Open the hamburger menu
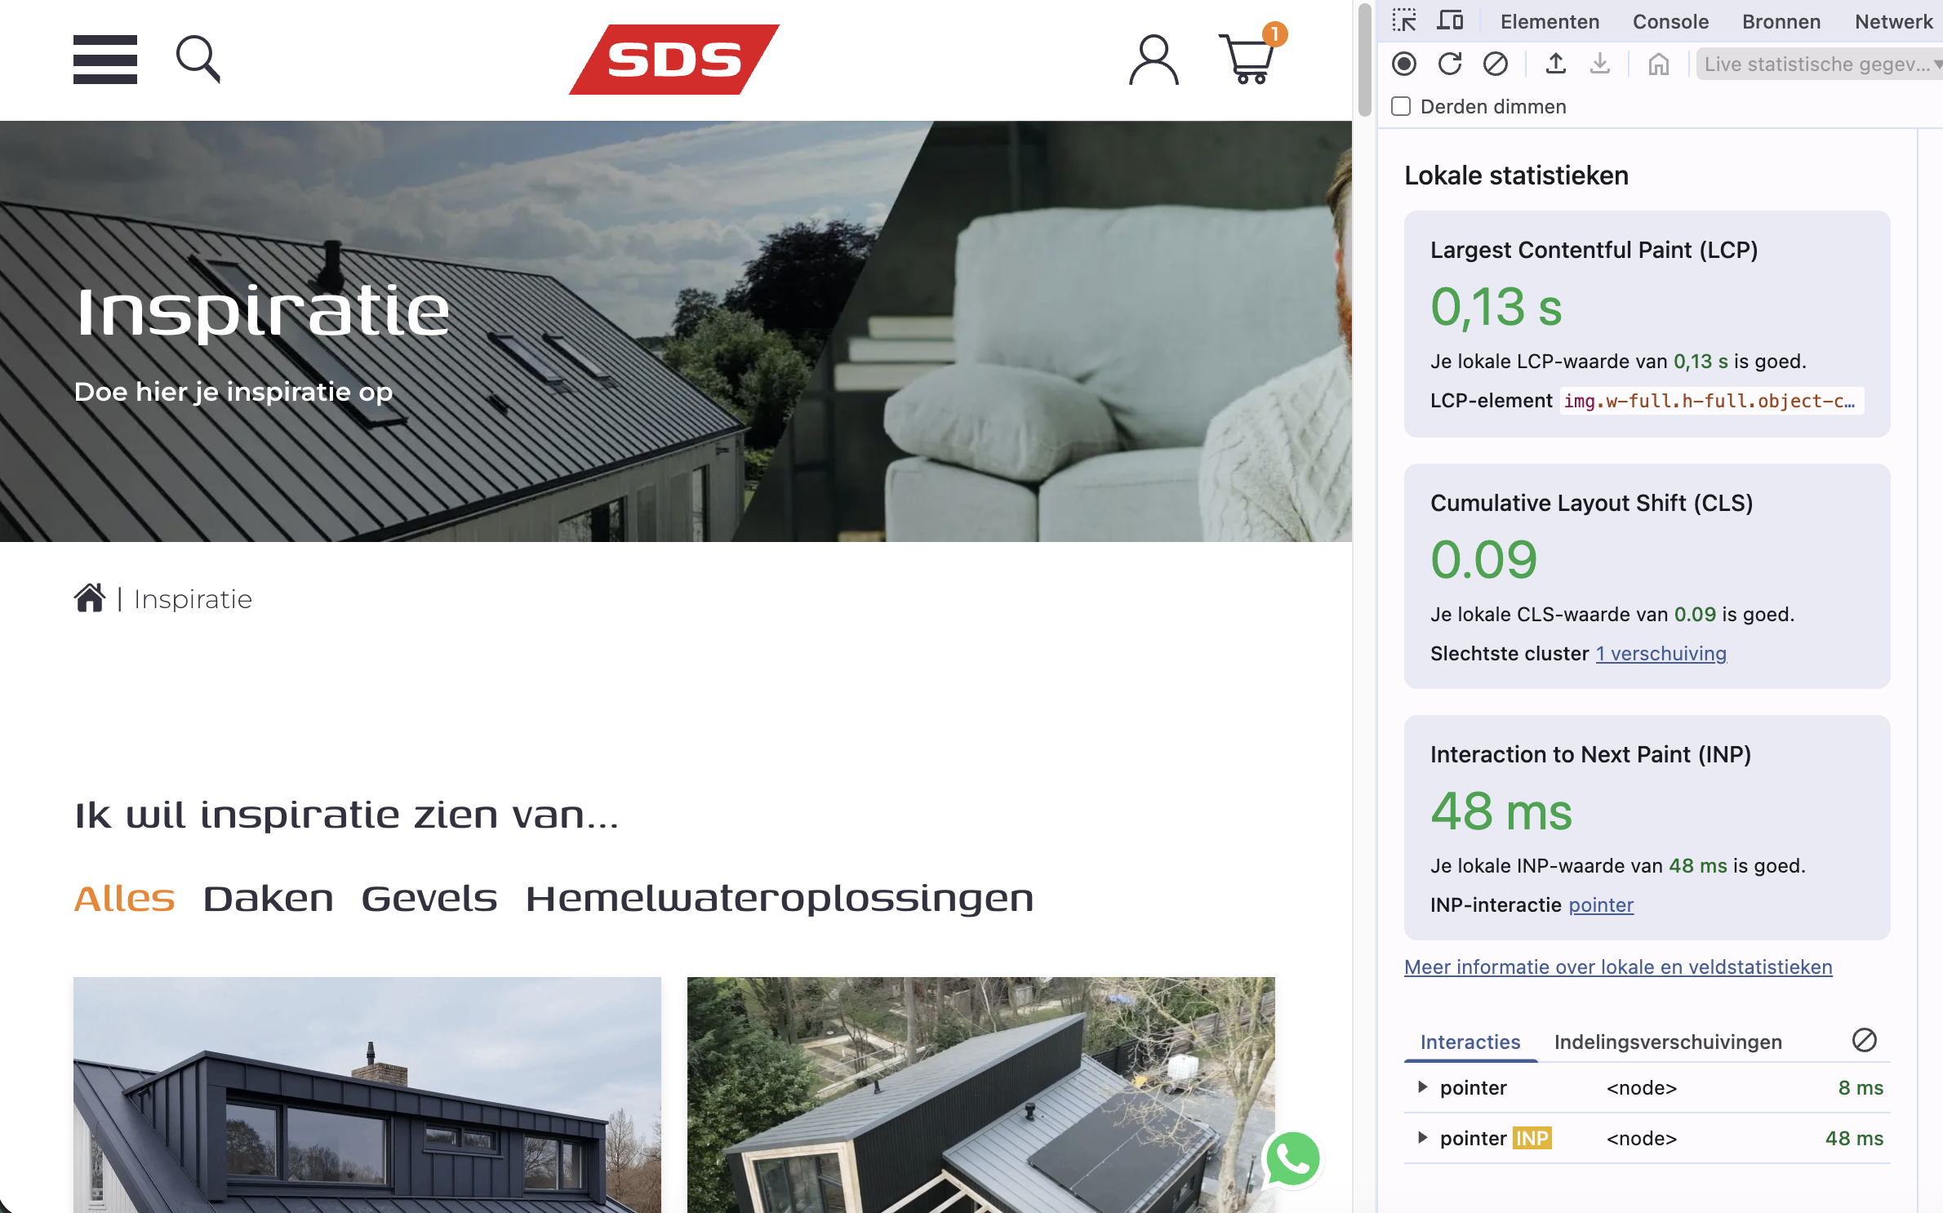The image size is (1943, 1213). 104,60
